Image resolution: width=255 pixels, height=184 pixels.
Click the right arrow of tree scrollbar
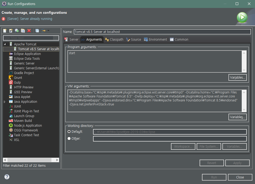click(x=57, y=160)
